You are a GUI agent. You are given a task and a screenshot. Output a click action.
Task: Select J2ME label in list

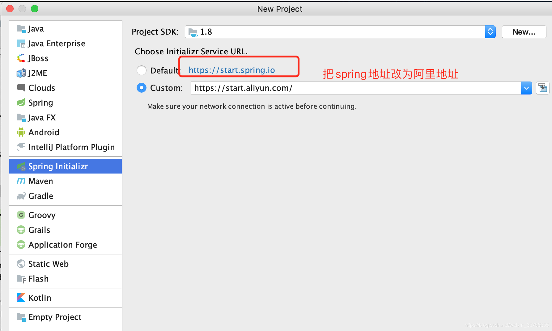(x=37, y=73)
